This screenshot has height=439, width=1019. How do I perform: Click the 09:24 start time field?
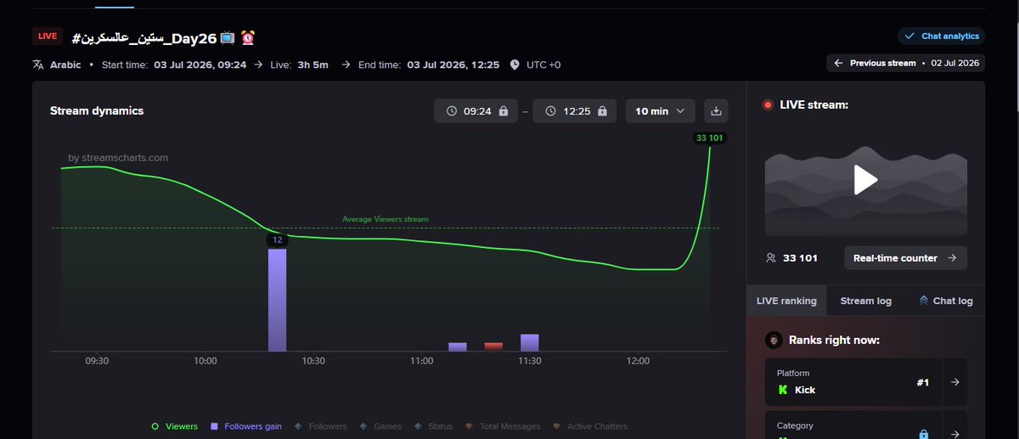tap(476, 111)
